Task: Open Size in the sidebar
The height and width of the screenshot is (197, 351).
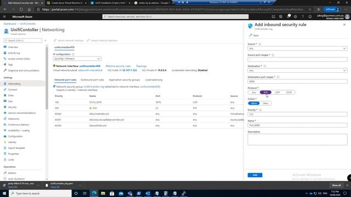Action: point(10,101)
